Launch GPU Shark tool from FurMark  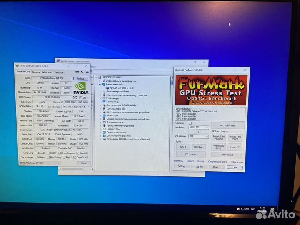pos(199,147)
